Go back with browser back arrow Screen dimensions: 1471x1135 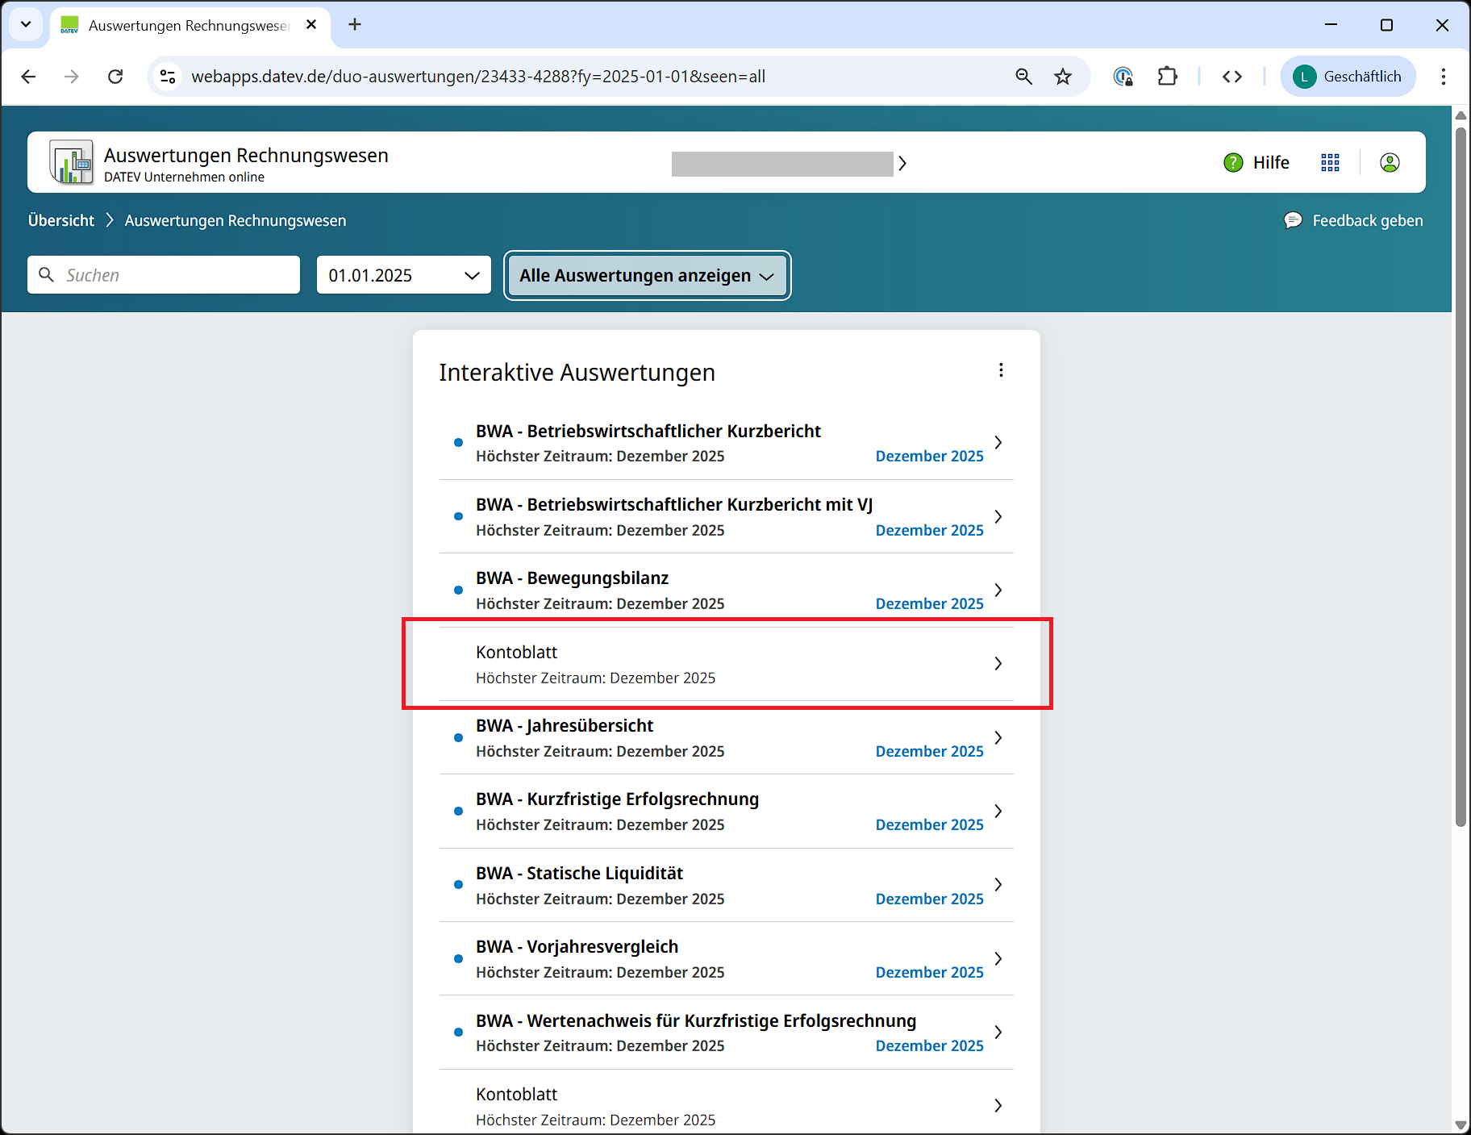[x=28, y=76]
